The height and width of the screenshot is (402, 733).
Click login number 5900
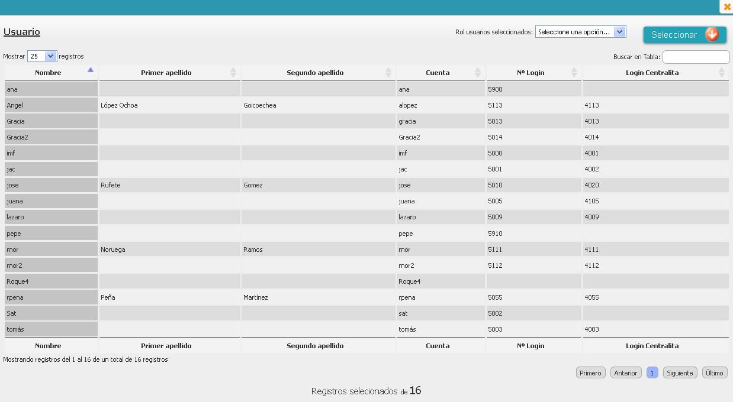click(x=533, y=89)
